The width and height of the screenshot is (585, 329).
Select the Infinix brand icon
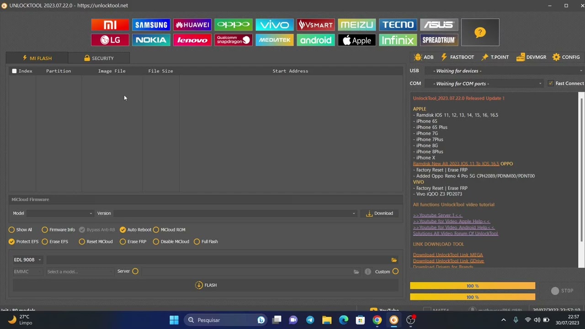(398, 40)
